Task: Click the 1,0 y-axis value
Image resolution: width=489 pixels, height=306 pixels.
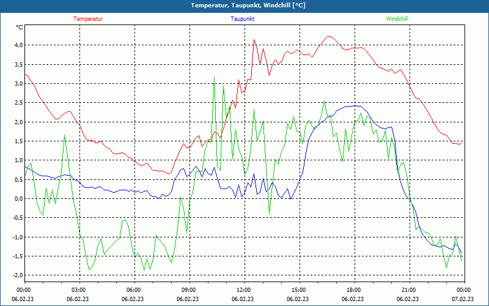Action: (x=19, y=160)
